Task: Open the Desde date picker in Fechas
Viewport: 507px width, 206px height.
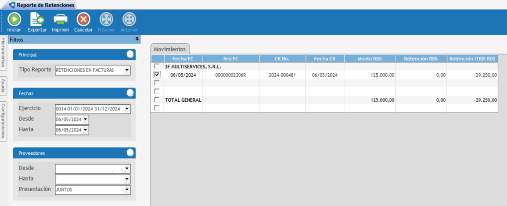Action: (x=85, y=120)
